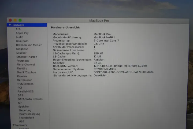Open the Bluetooth hardware entry
The height and width of the screenshot is (129, 193).
pos(22,41)
